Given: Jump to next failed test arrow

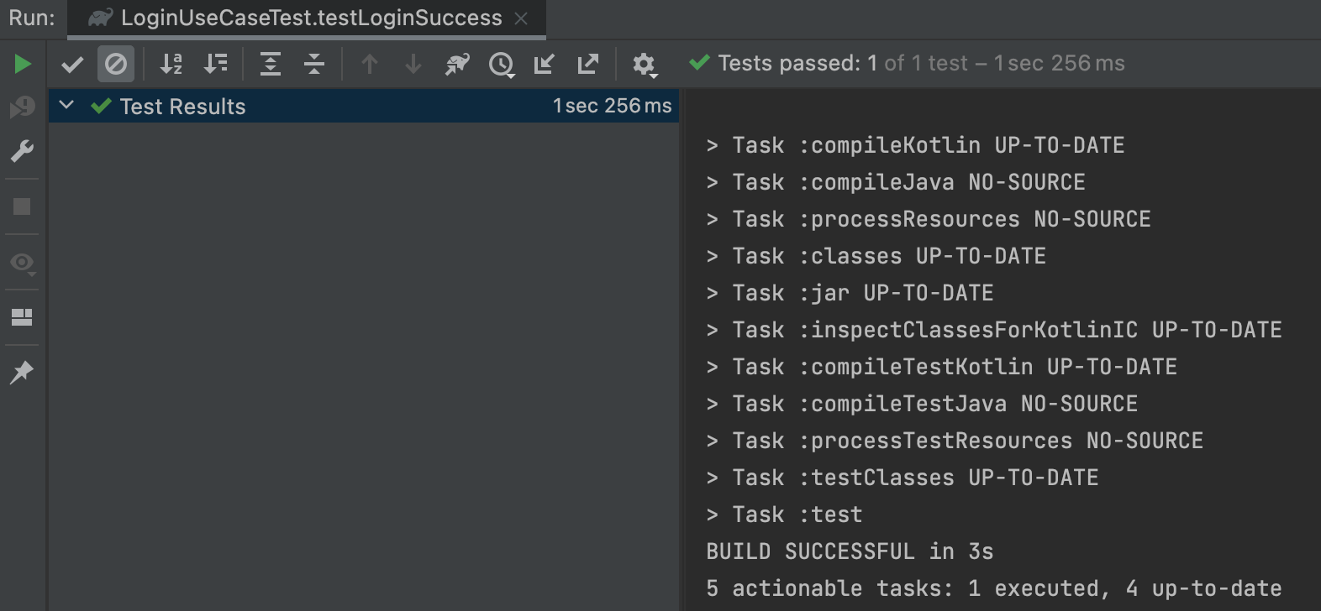Looking at the screenshot, I should 413,64.
